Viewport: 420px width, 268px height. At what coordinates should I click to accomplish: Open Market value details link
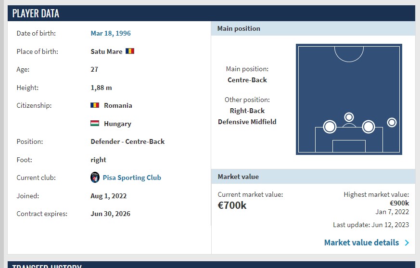click(361, 242)
